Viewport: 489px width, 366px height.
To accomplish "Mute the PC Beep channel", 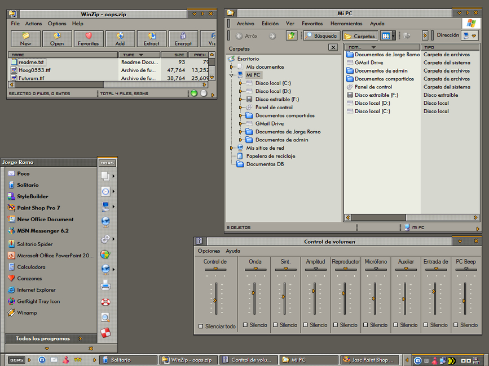I will 456,325.
